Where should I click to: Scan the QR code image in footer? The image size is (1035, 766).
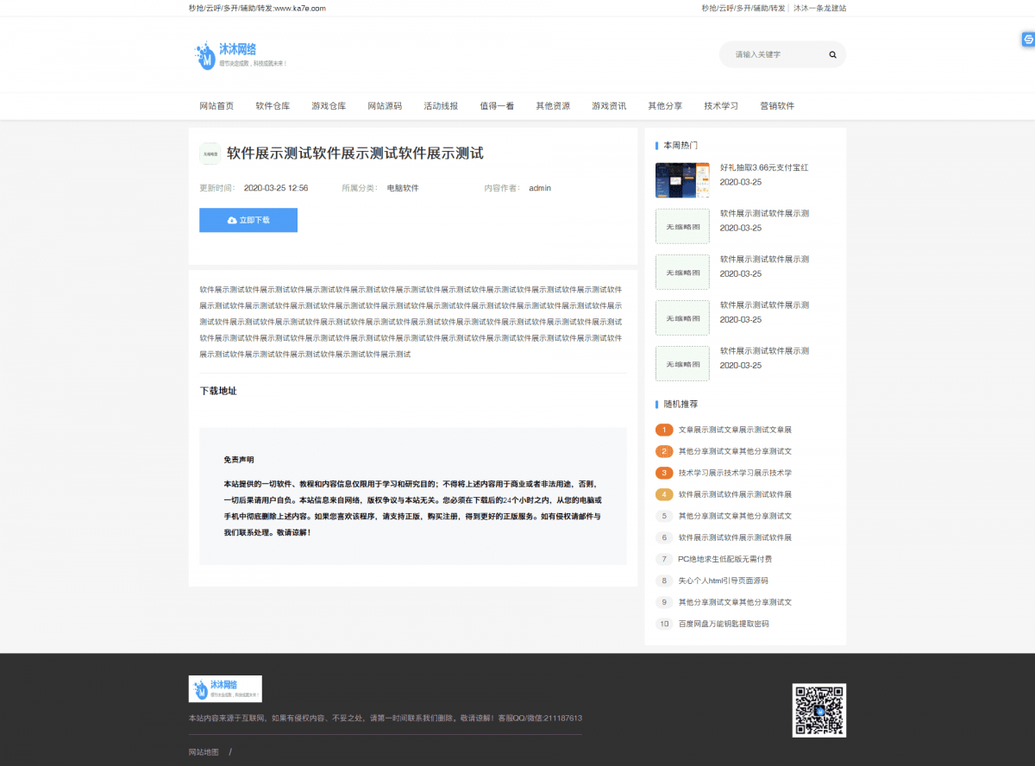pyautogui.click(x=819, y=710)
